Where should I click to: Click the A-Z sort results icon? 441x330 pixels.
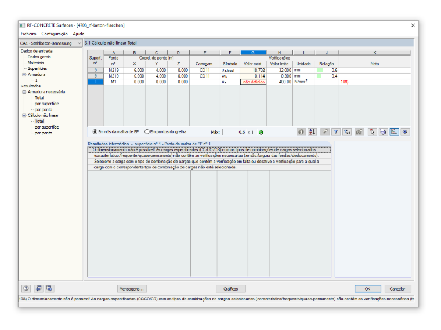(x=312, y=132)
